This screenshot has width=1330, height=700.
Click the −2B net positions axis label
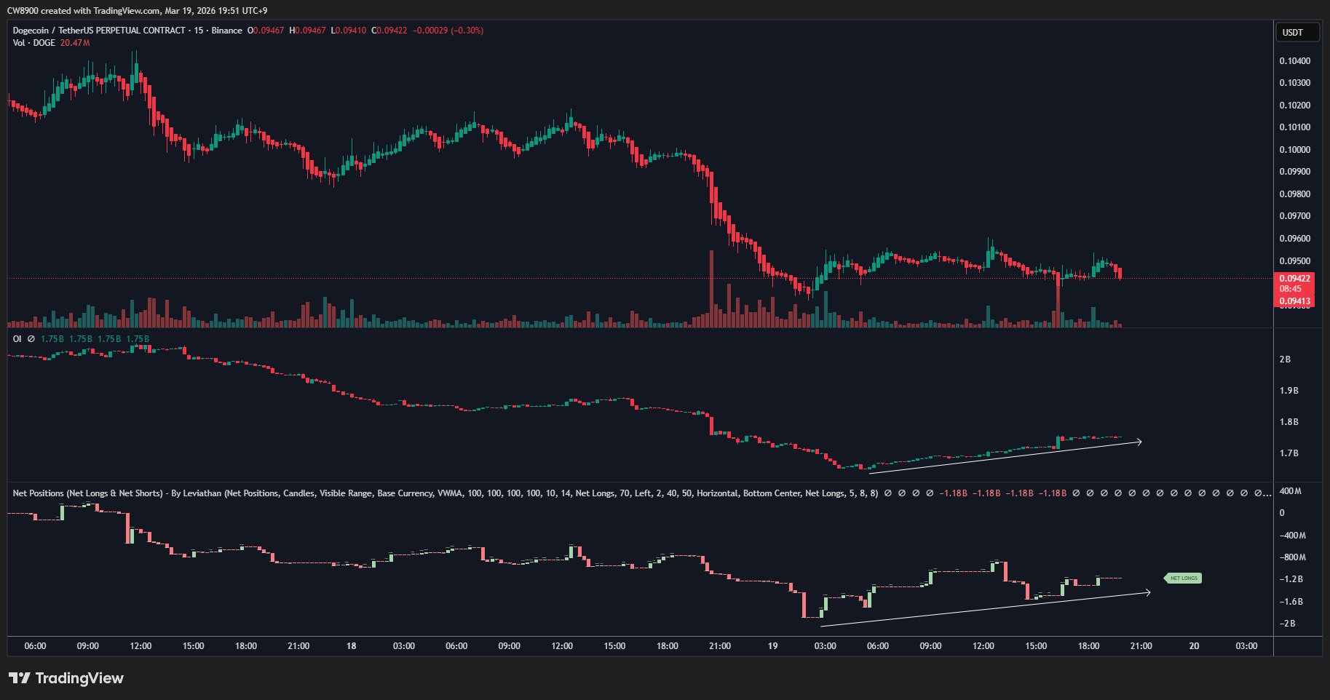click(1287, 624)
